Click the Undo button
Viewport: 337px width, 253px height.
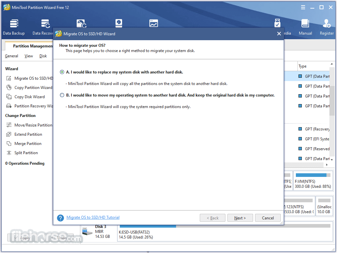(59, 238)
